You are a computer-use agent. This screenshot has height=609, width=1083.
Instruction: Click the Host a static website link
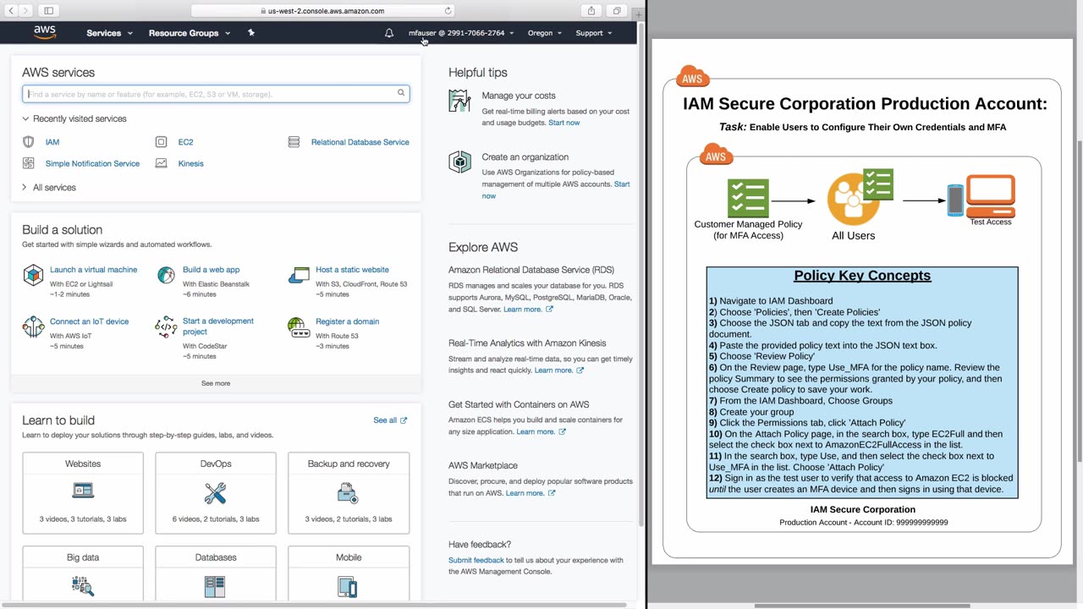click(352, 270)
